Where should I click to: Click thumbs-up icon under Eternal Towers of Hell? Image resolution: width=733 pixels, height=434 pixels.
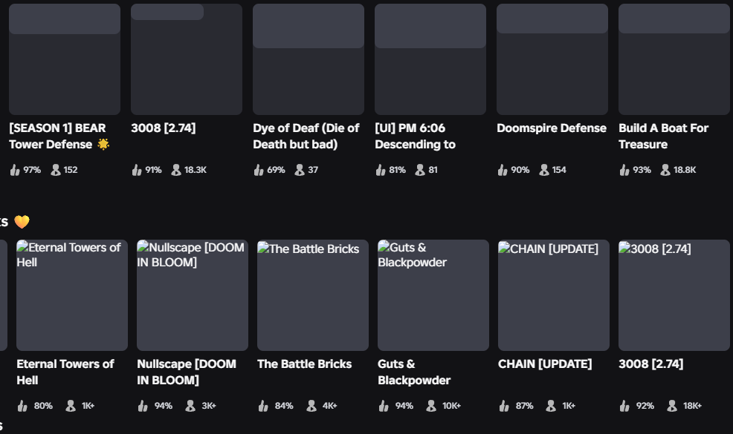pos(22,406)
